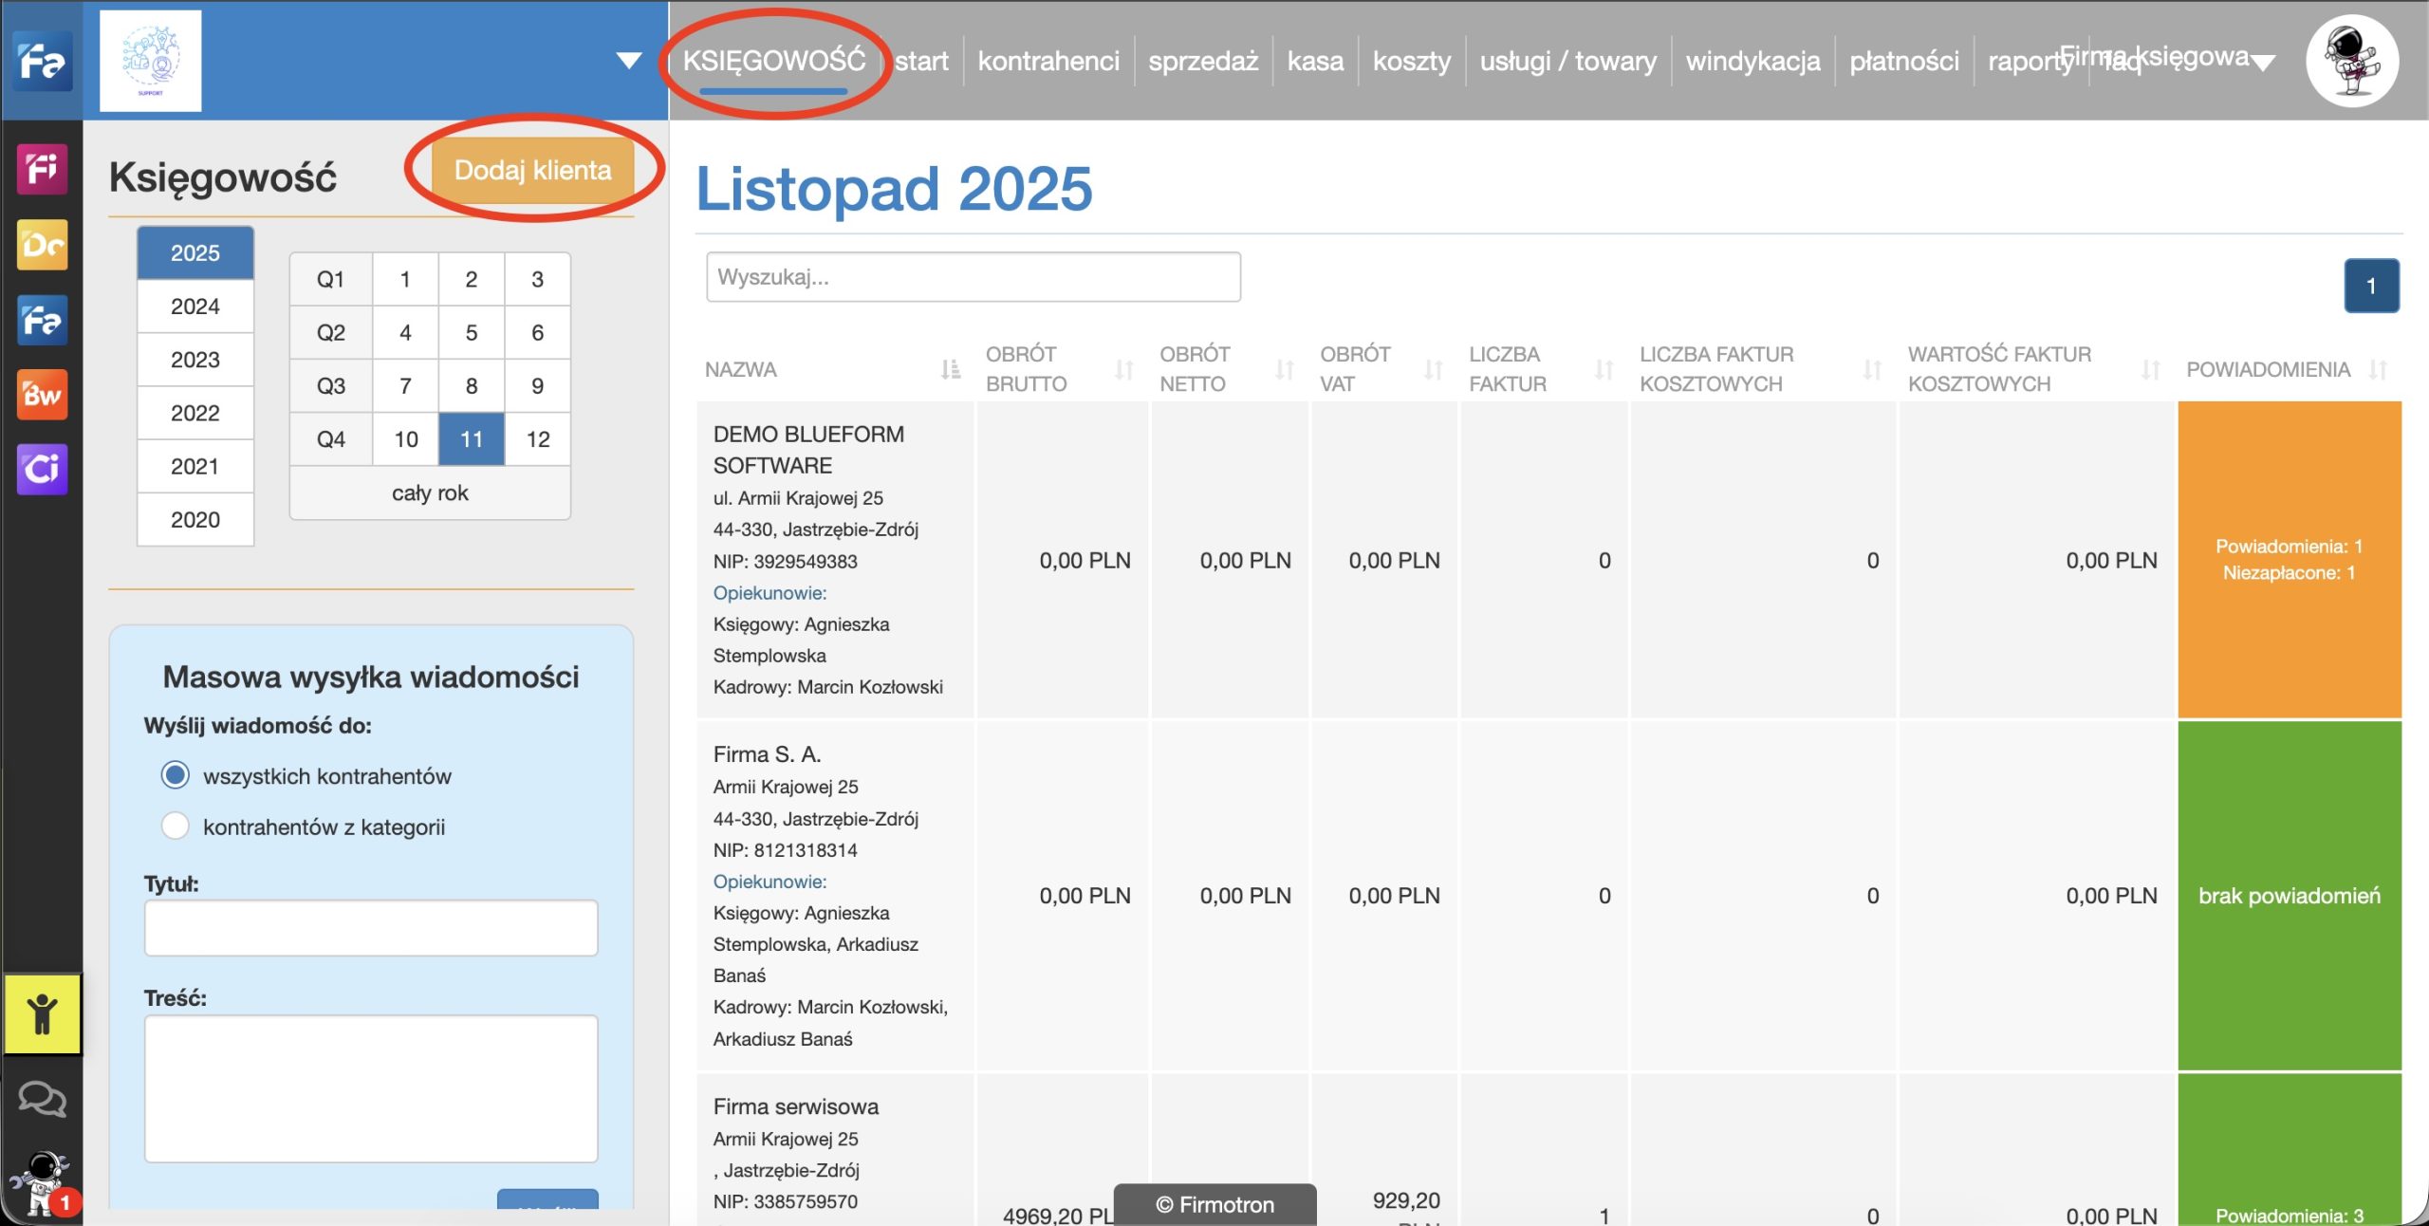This screenshot has height=1226, width=2429.
Task: Click the astronaut profile avatar at top right
Action: [2351, 61]
